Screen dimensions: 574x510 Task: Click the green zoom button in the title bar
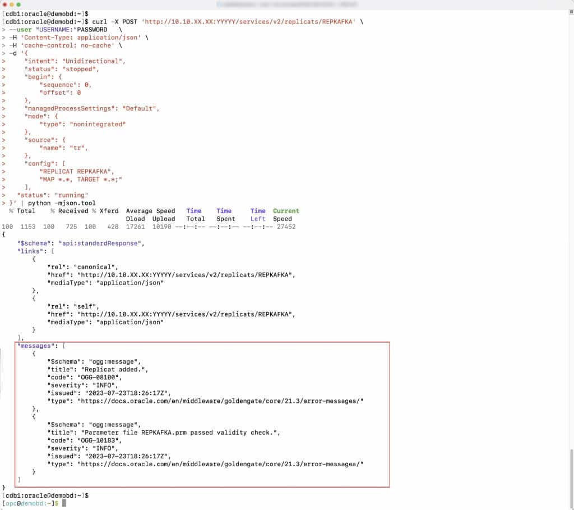coord(19,4)
